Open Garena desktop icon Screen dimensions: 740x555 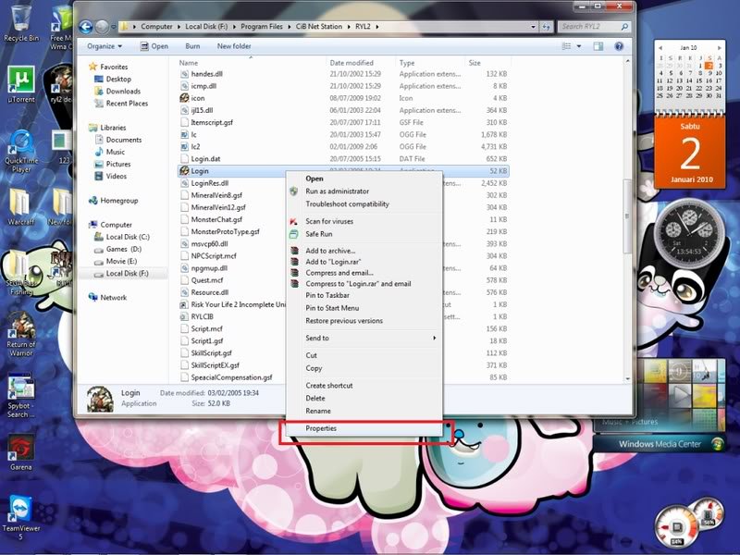point(20,452)
